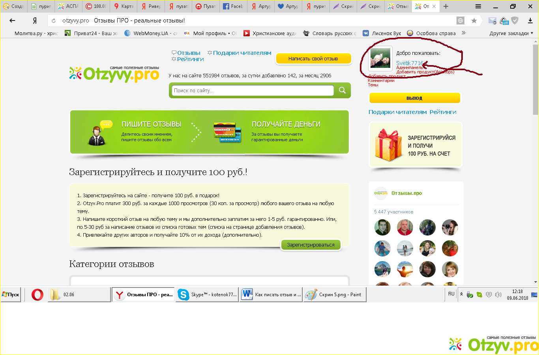
Task: Click the green search magnifier button
Action: (x=342, y=90)
